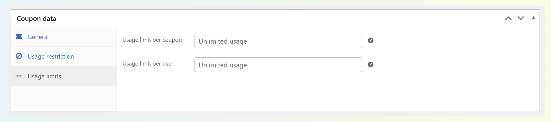Select the Usage limits tab
The width and height of the screenshot is (551, 122).
point(44,76)
